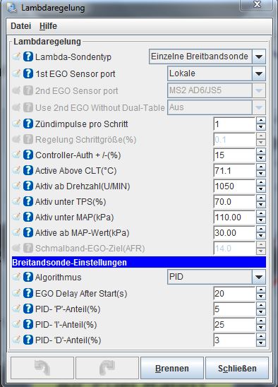Open help for Controller-Auth setting
This screenshot has width=278, height=387.
pyautogui.click(x=28, y=155)
